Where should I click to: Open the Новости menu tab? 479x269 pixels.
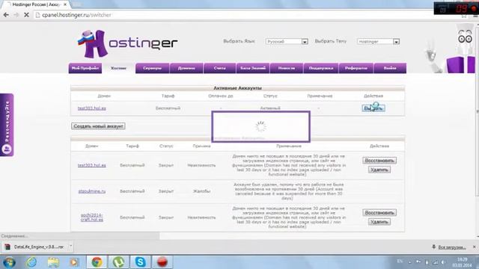287,68
